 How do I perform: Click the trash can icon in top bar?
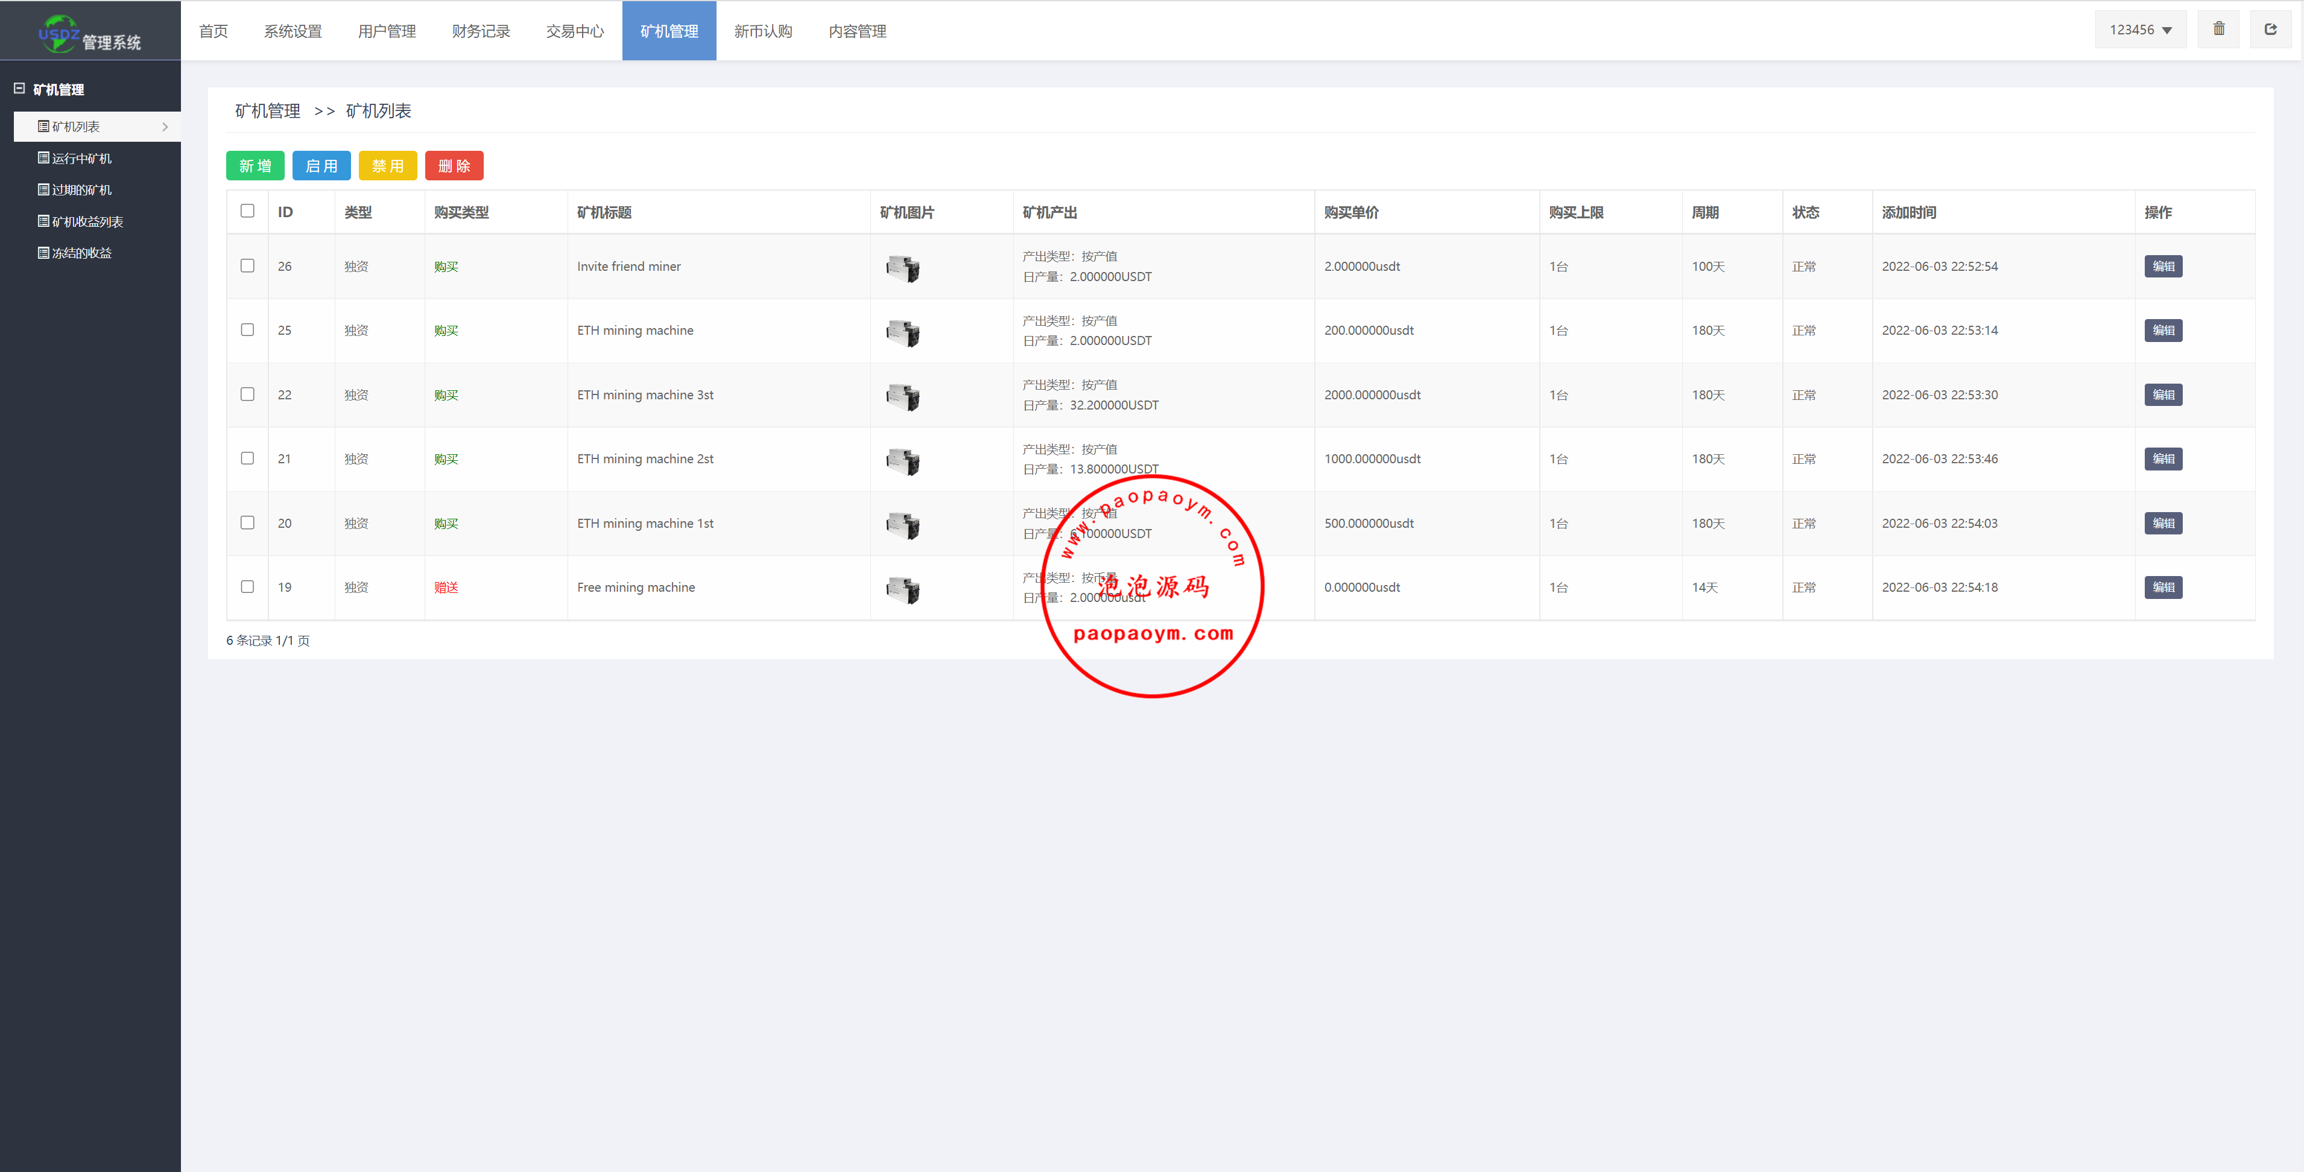point(2218,30)
